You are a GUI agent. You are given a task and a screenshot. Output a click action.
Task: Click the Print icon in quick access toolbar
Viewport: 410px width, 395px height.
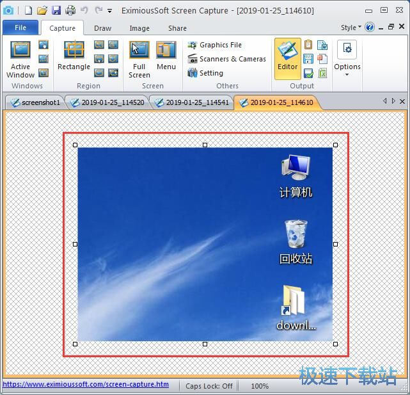pos(70,10)
